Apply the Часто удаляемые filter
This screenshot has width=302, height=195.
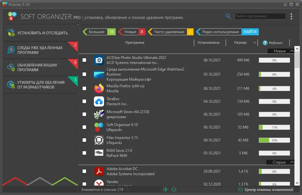pos(171,32)
